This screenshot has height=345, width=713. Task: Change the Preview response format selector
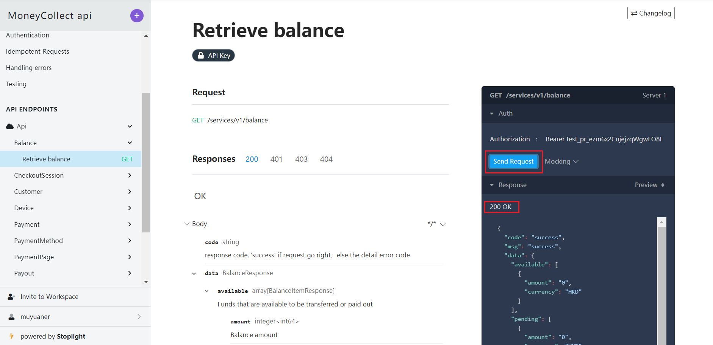pyautogui.click(x=649, y=185)
